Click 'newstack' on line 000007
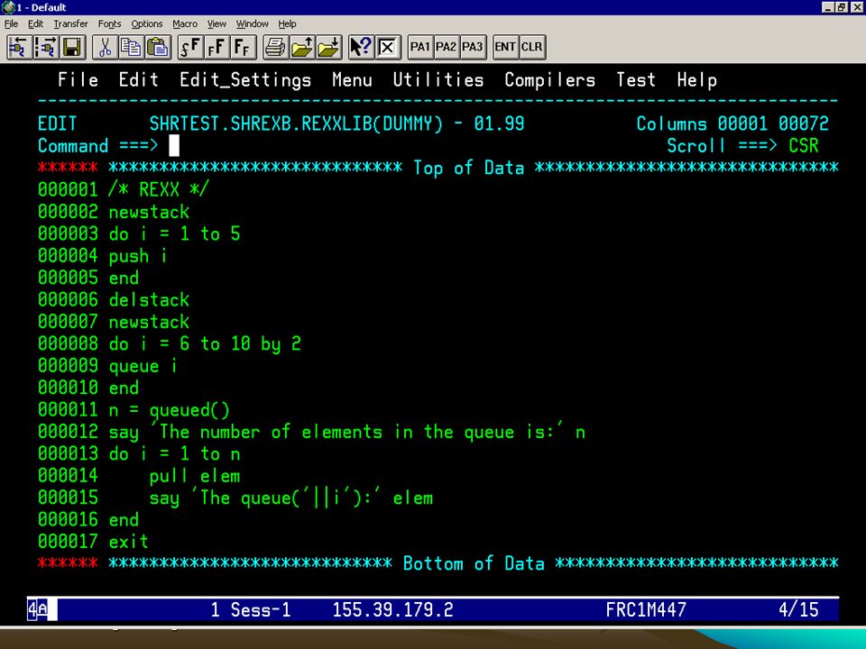Image resolution: width=866 pixels, height=649 pixels. pos(149,322)
